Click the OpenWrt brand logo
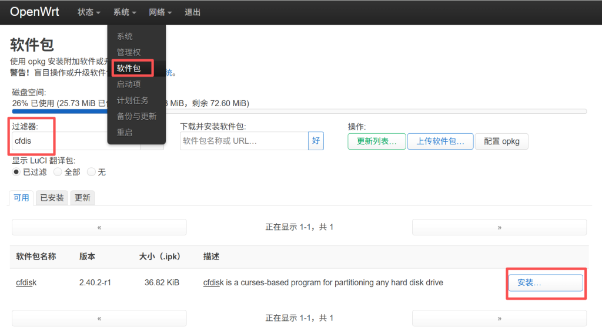This screenshot has height=331, width=602. pyautogui.click(x=34, y=12)
